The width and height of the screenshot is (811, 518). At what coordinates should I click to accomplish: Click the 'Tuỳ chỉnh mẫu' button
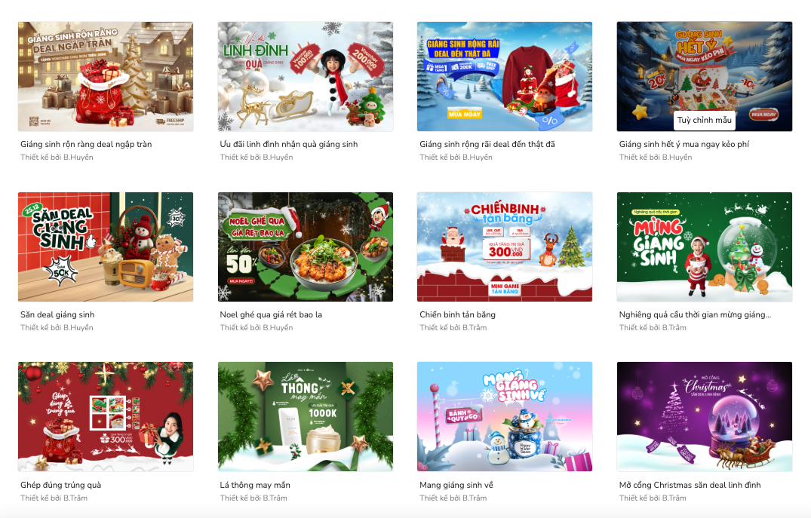704,120
